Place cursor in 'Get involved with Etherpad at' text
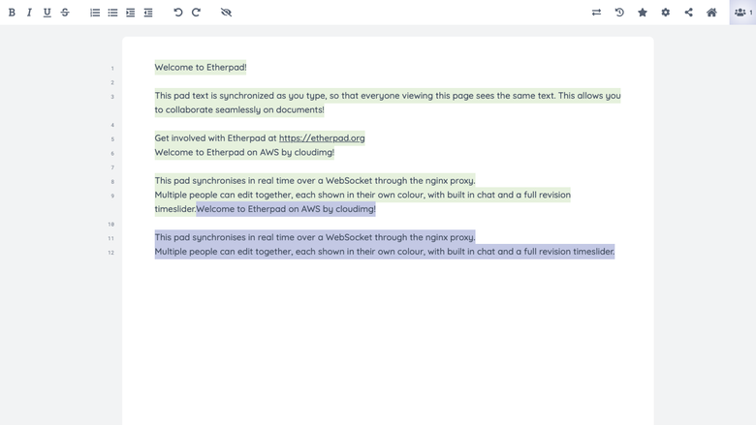 215,138
